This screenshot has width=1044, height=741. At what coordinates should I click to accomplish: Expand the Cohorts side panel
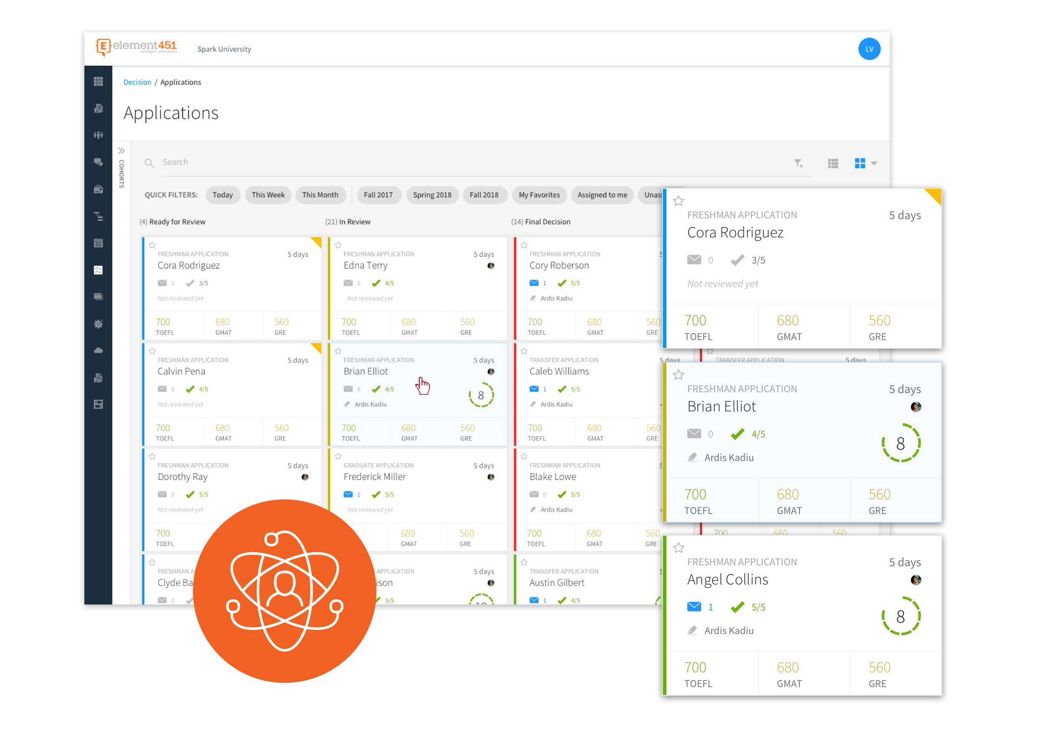pyautogui.click(x=121, y=150)
